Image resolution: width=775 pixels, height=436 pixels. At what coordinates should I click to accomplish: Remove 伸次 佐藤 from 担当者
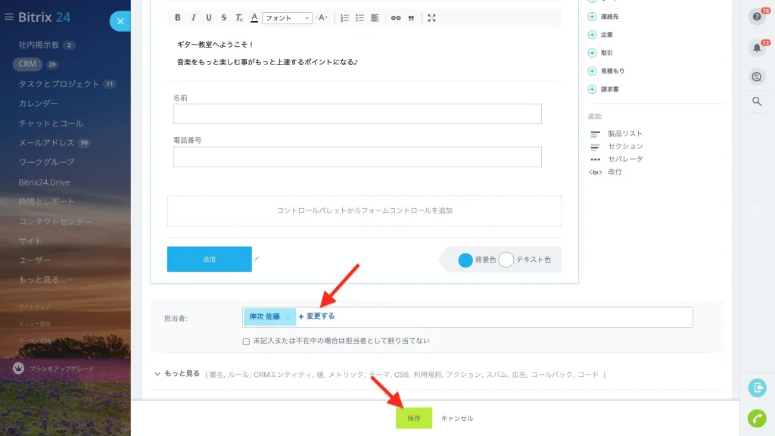click(x=288, y=317)
